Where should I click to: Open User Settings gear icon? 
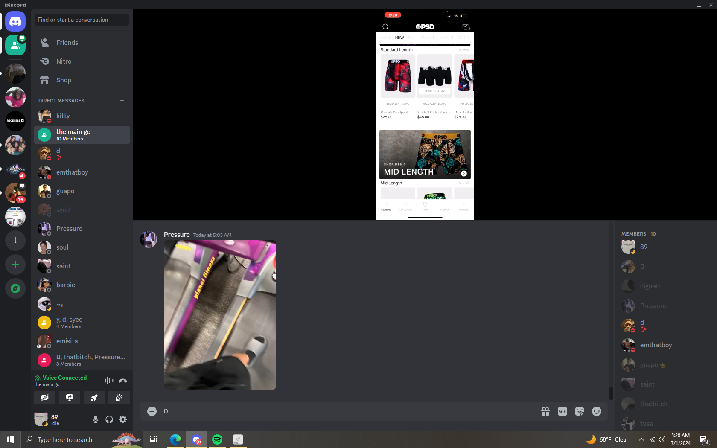(123, 419)
